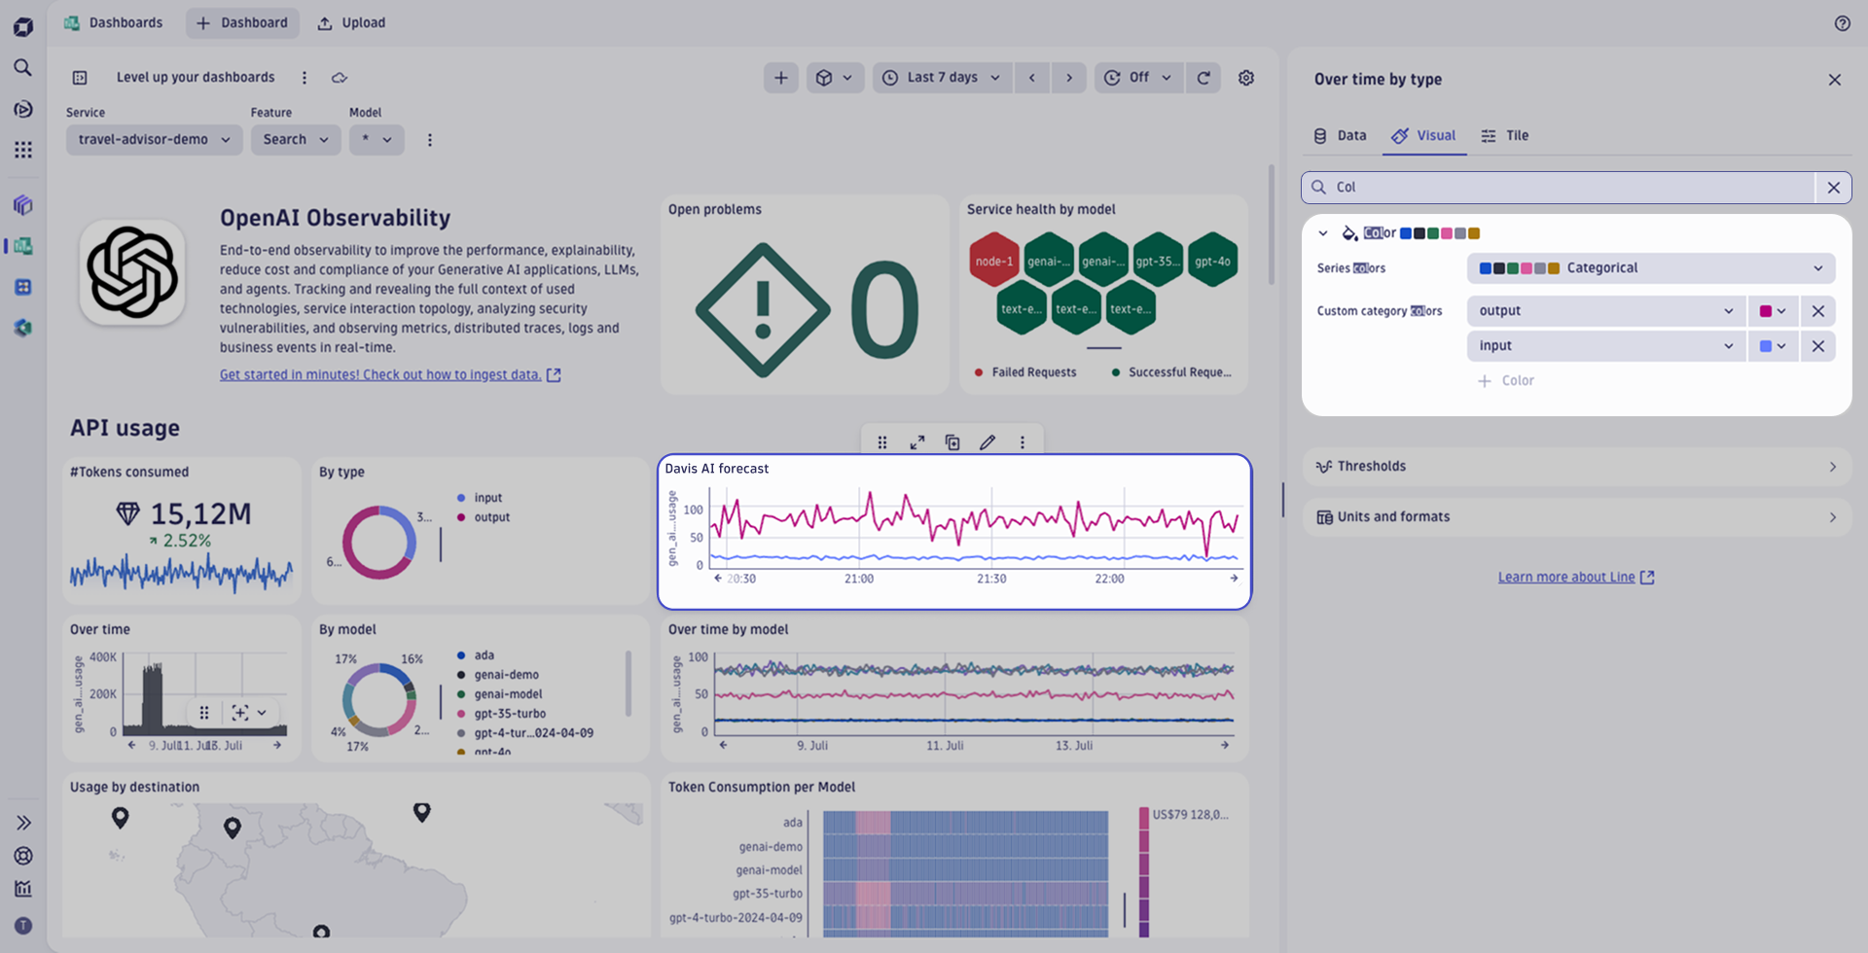Open the ingest data getting started link
This screenshot has height=953, width=1868.
(x=381, y=374)
